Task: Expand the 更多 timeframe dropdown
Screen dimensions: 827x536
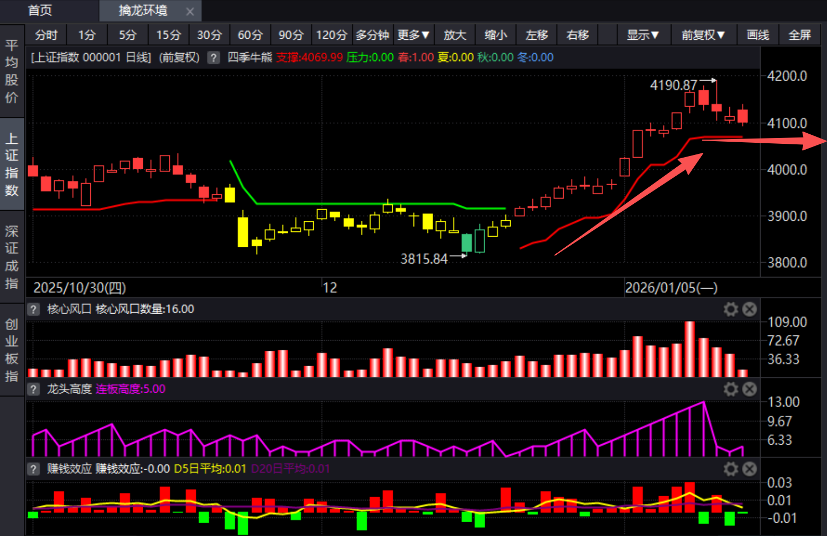Action: click(x=413, y=35)
